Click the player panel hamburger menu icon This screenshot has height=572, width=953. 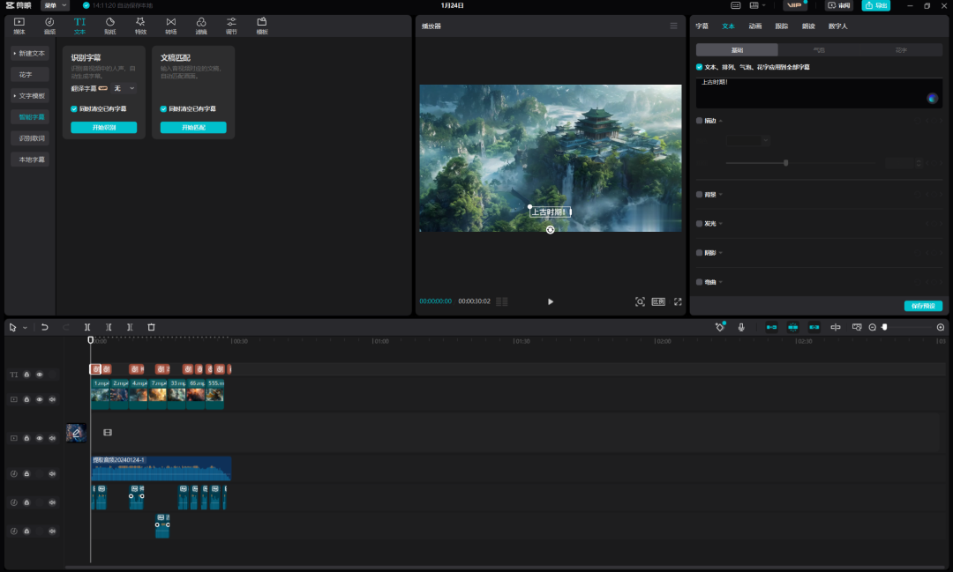673,26
